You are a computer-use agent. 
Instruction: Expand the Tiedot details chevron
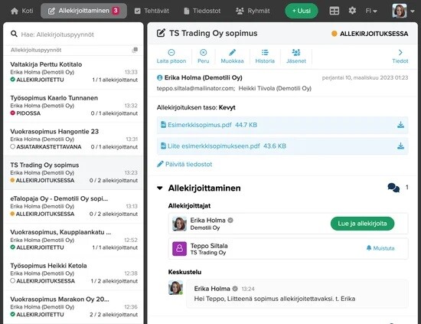point(400,52)
